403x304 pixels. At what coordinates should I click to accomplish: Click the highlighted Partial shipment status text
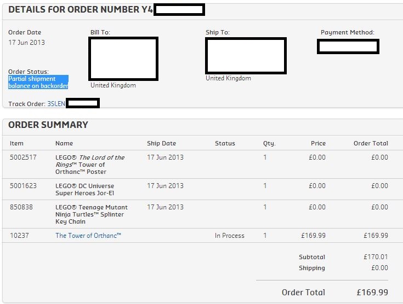point(38,83)
